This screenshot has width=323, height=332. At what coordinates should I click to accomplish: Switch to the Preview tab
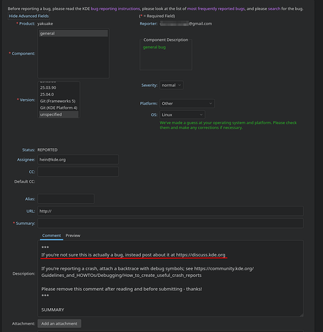[x=73, y=236]
